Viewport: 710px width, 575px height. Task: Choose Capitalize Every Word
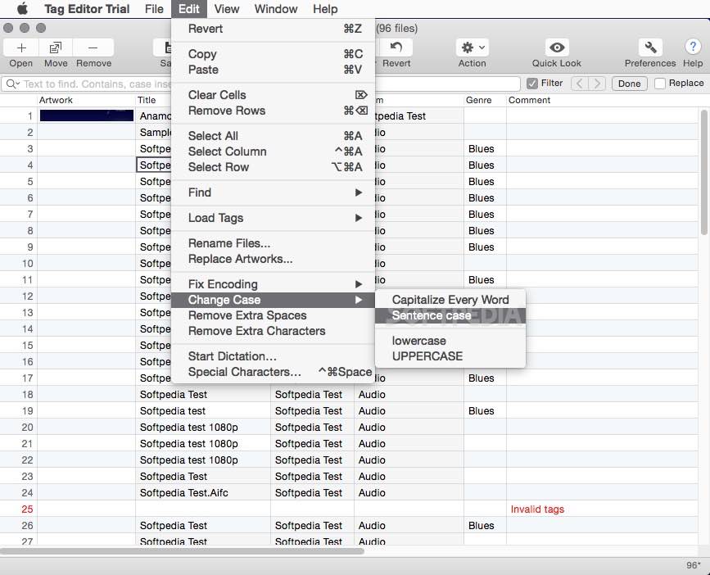pyautogui.click(x=450, y=299)
